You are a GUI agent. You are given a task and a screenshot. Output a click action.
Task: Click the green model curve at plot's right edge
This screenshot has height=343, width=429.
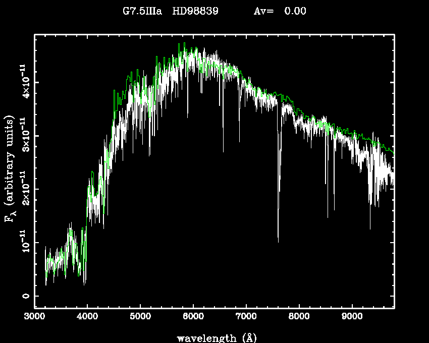click(392, 151)
